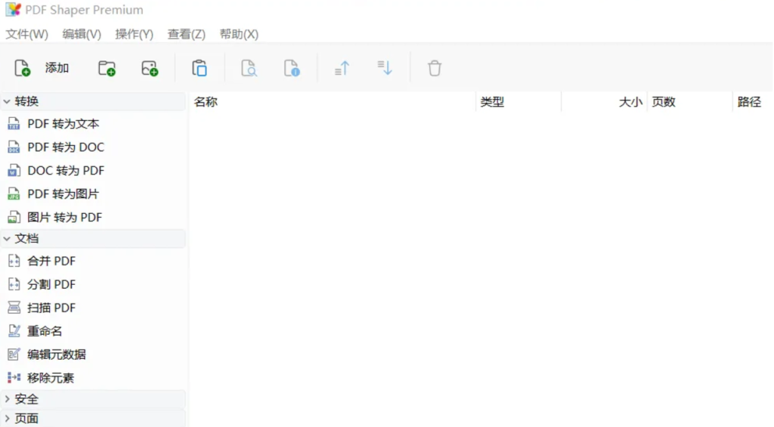Click the 移除元素 icon

[14, 378]
